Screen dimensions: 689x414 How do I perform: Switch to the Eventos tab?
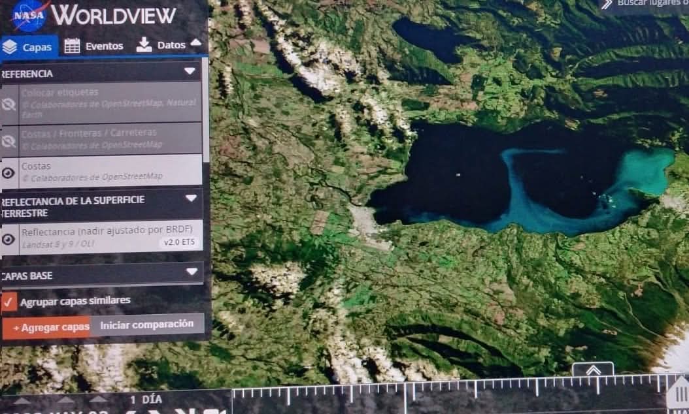click(x=93, y=46)
